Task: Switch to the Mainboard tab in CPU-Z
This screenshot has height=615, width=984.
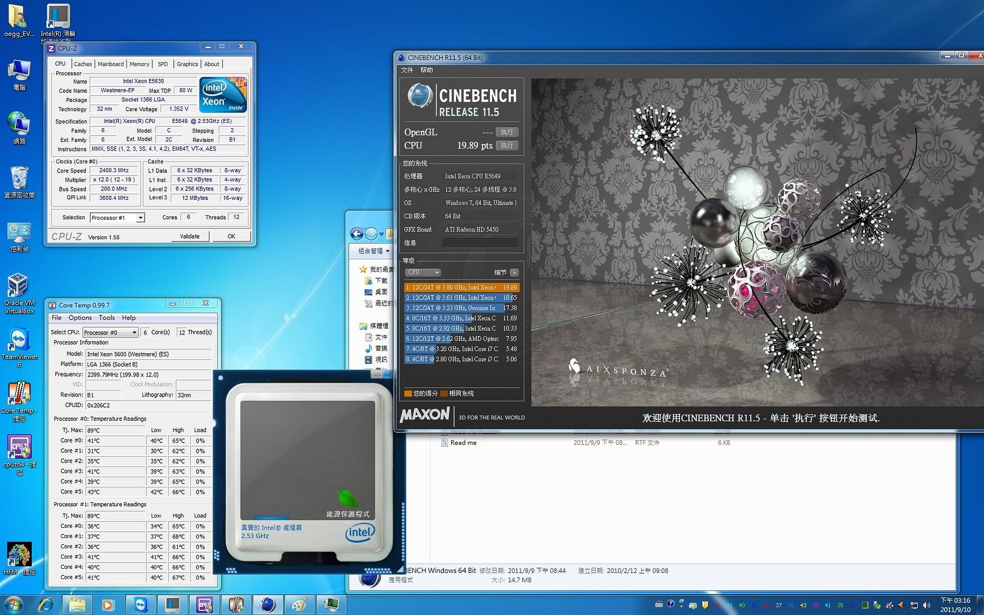Action: [110, 64]
